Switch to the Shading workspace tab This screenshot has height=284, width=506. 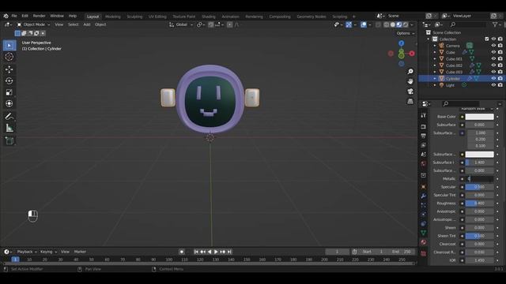[x=209, y=17]
